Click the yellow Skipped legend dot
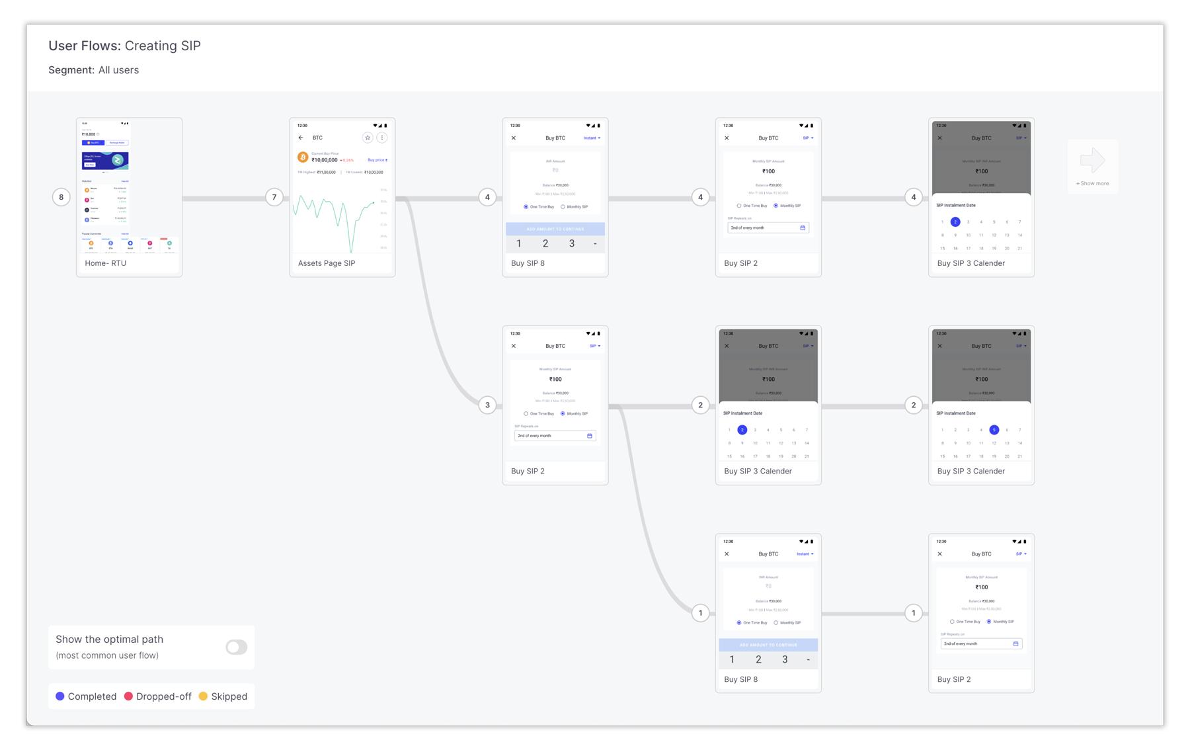Viewport: 1190px width, 750px height. pos(203,696)
